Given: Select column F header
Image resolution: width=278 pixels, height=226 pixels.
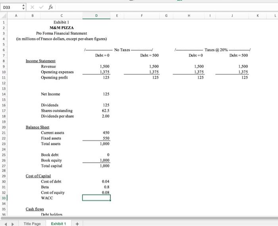Looking at the screenshot, I should 142,16.
